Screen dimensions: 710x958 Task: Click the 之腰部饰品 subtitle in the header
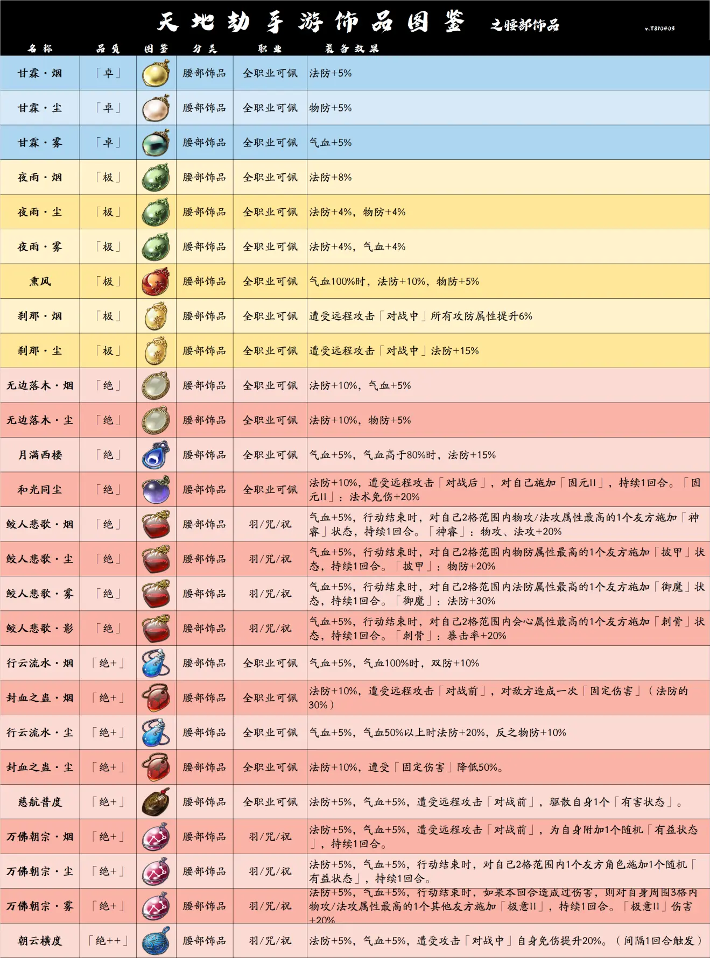coord(525,25)
